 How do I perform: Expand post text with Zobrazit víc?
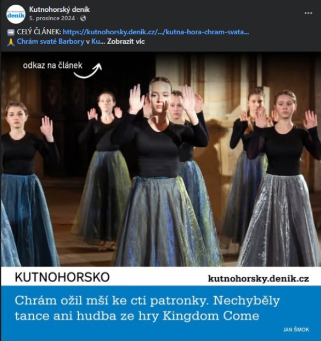pyautogui.click(x=126, y=42)
